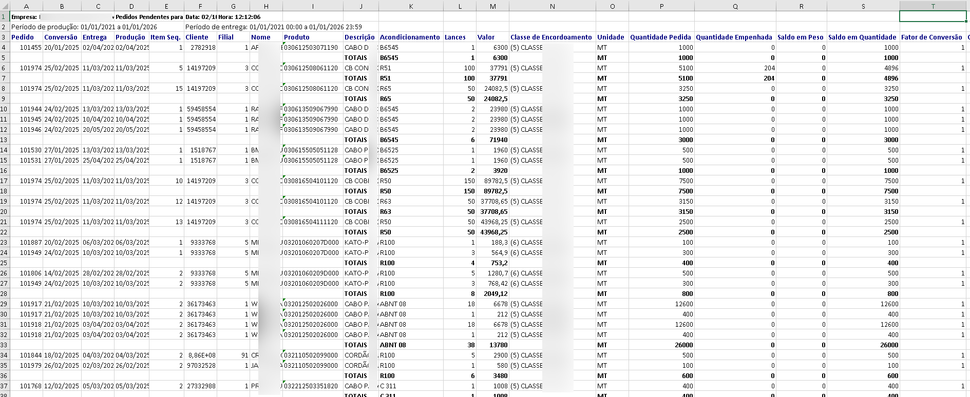Select column T header
Screen dimensions: 970x397
(933, 6)
